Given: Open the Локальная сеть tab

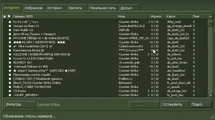Looking at the screenshot, I should point(103,8).
